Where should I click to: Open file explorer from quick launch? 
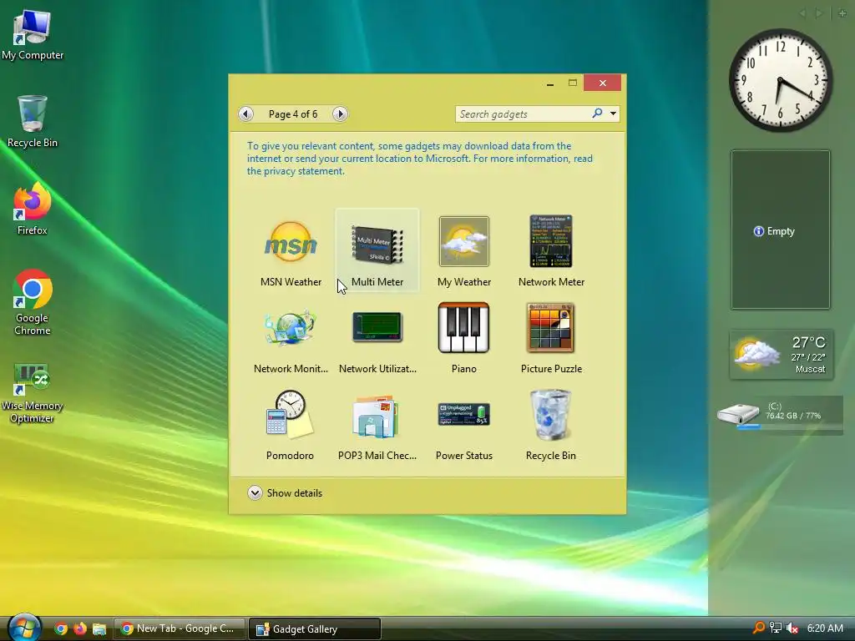point(99,628)
